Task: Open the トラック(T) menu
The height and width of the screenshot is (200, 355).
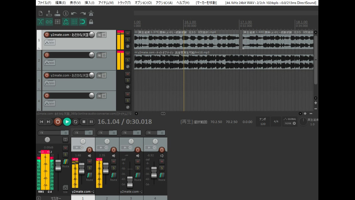Action: coord(124,3)
